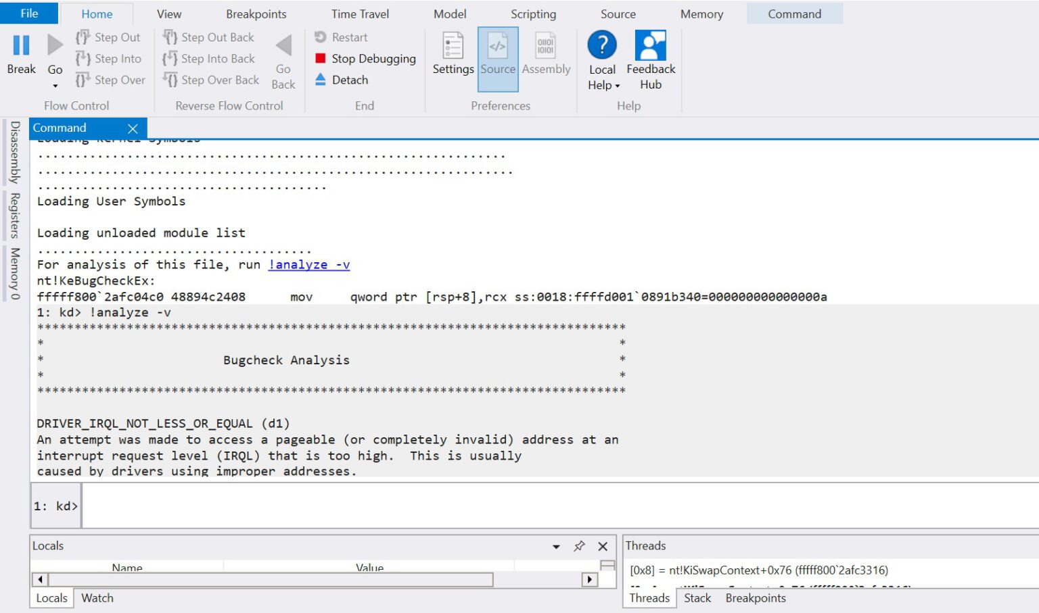Switch to the View ribbon tab

[169, 14]
